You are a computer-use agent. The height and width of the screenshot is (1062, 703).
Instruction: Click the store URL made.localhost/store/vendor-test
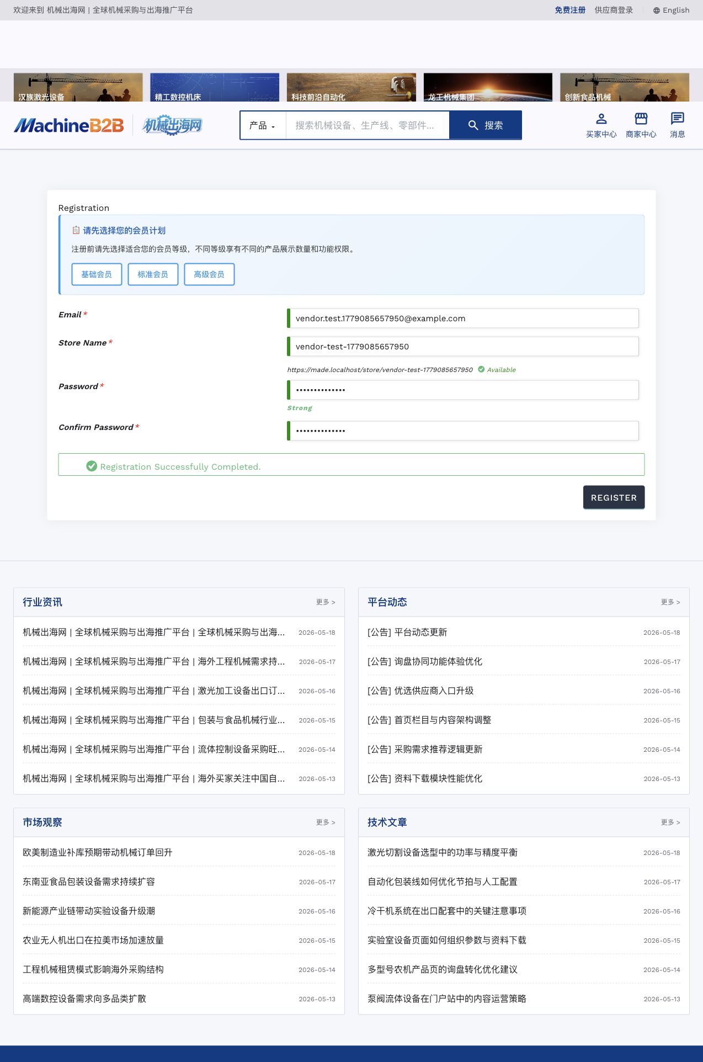380,370
